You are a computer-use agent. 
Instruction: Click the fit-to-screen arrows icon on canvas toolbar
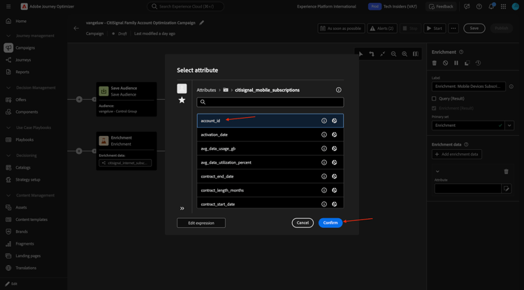tap(383, 54)
